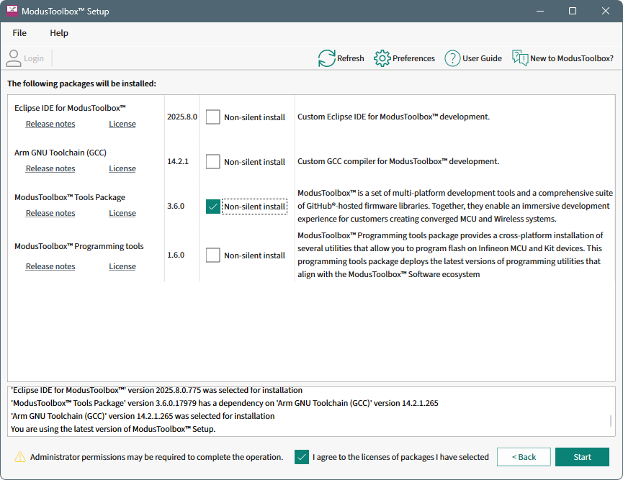Screen dimensions: 623x480
Task: Open Preferences via the gear icon
Action: (x=382, y=58)
